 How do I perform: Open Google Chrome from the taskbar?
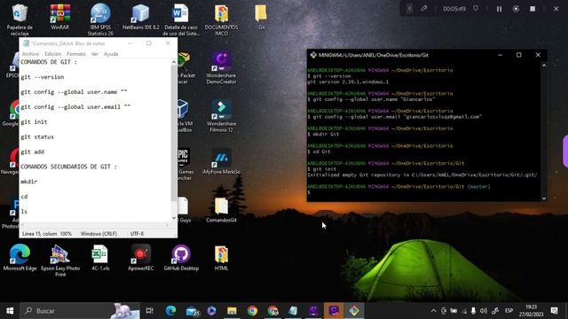coord(252,311)
